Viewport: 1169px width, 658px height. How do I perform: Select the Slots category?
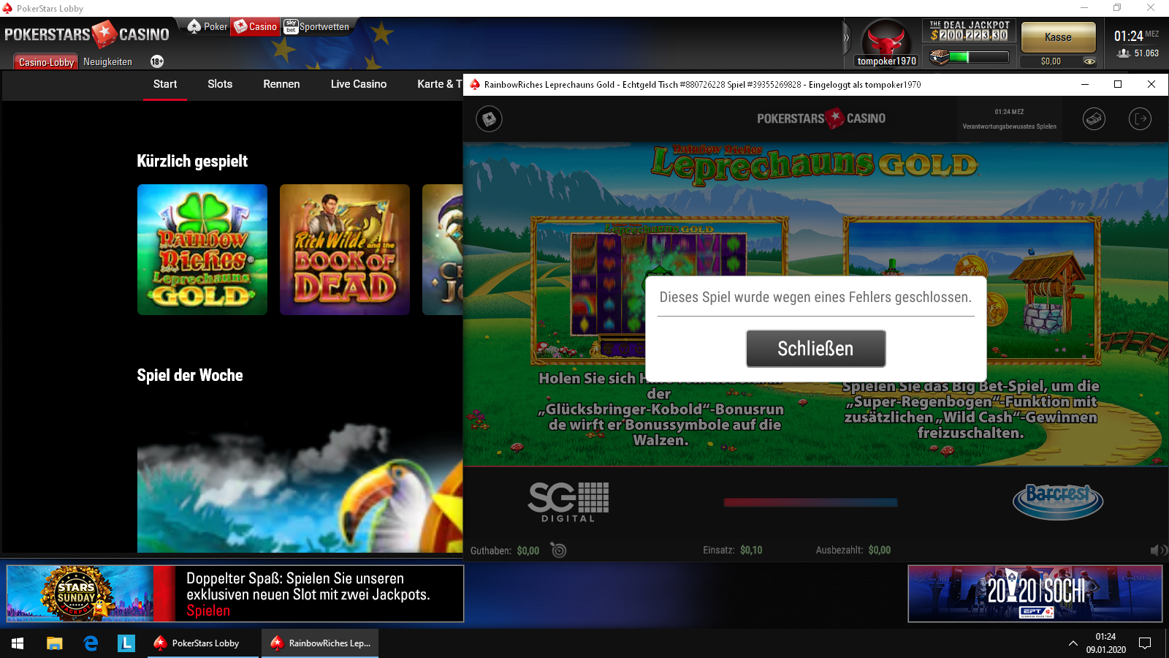click(220, 84)
